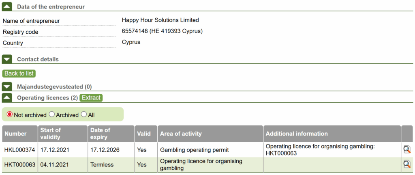Image resolution: width=415 pixels, height=175 pixels.
Task: Collapse the Operating licences section
Action: [x=7, y=97]
